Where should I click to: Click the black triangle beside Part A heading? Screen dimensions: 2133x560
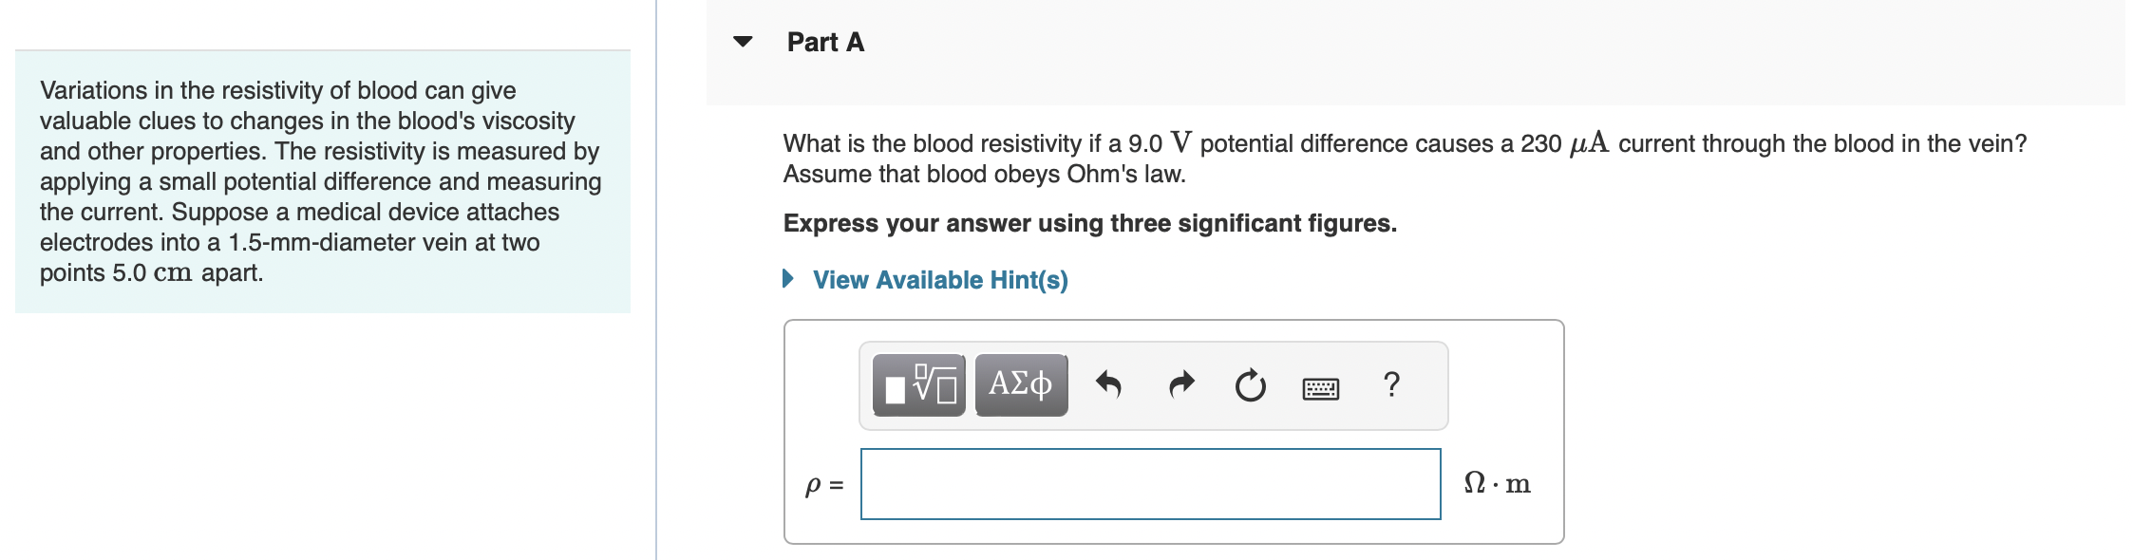point(745,42)
